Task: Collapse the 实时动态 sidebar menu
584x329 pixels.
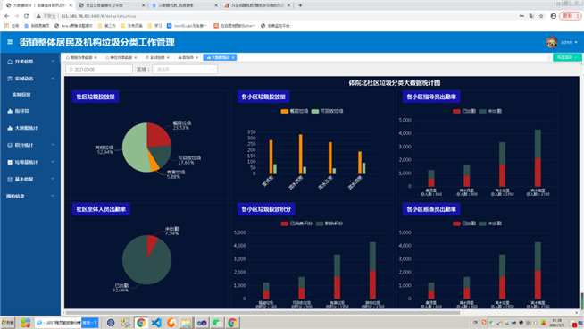Action: (29, 79)
